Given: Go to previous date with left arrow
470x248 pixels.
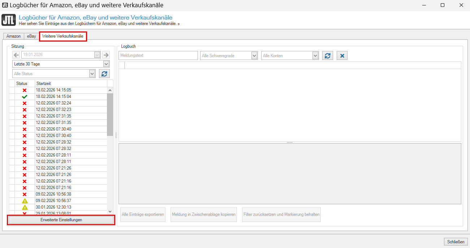Looking at the screenshot, I should click(x=16, y=55).
